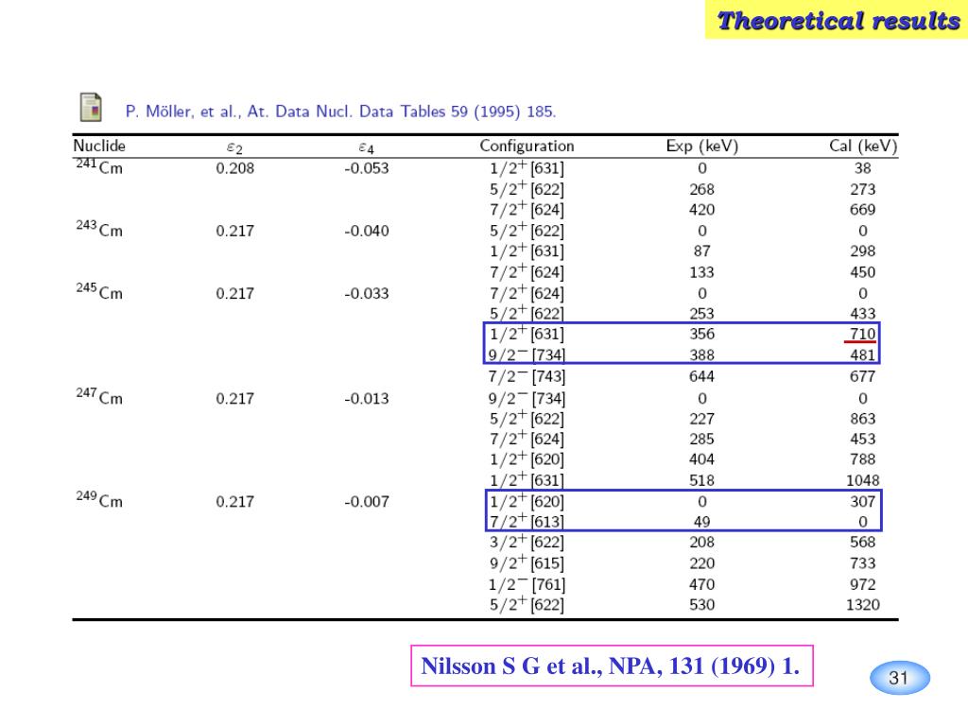The width and height of the screenshot is (968, 726).
Task: Click the Cal value 788
Action: click(x=862, y=459)
